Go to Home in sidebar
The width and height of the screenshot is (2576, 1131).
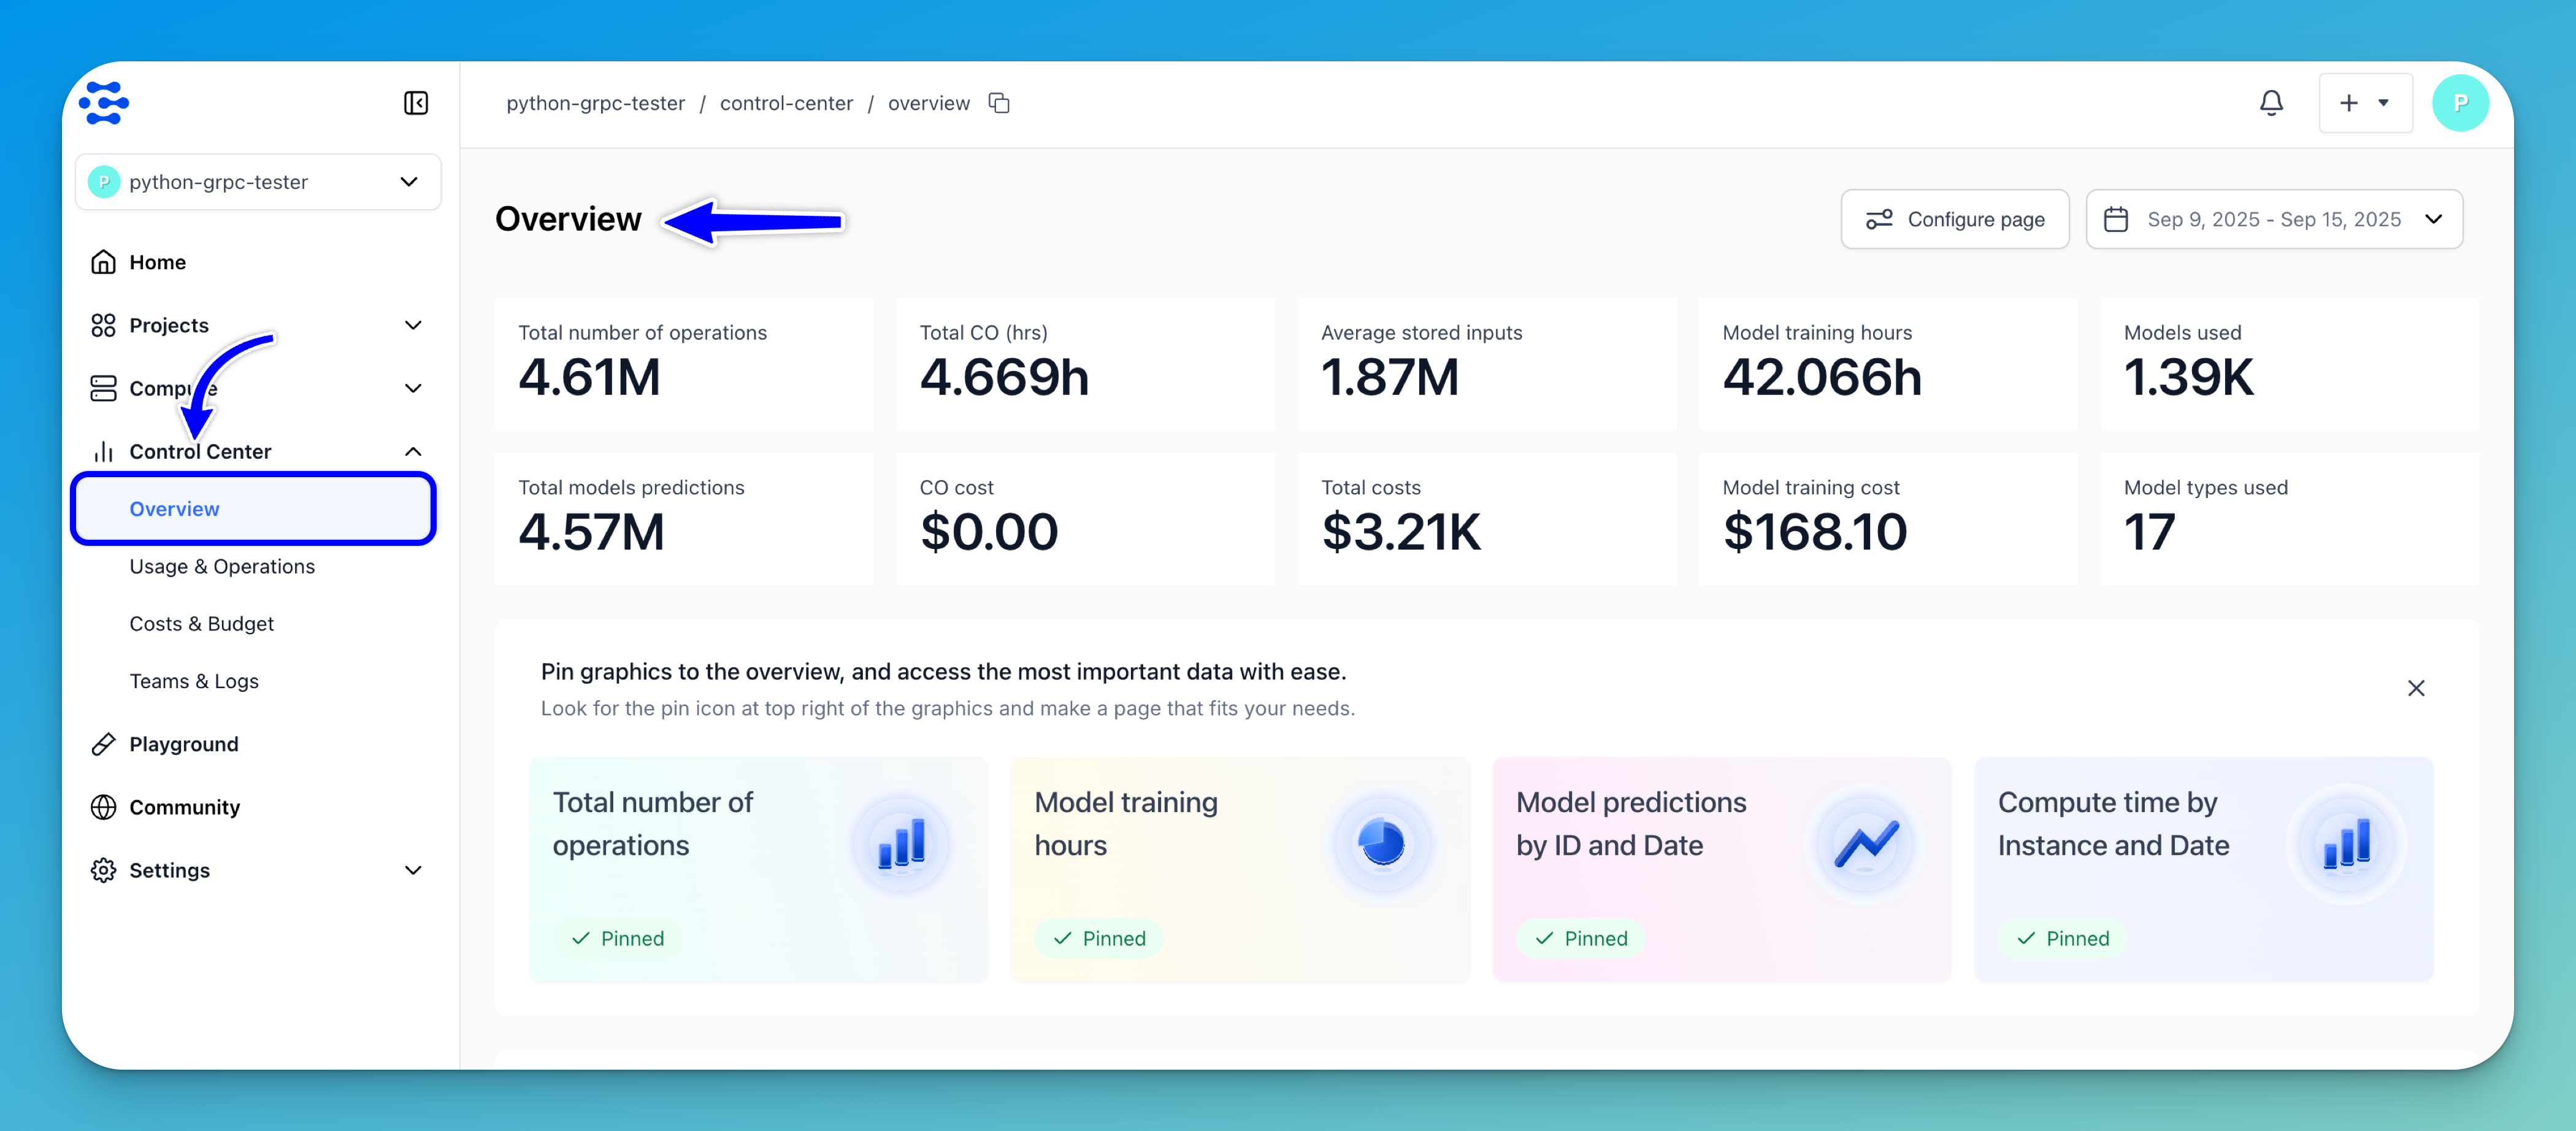(x=157, y=262)
